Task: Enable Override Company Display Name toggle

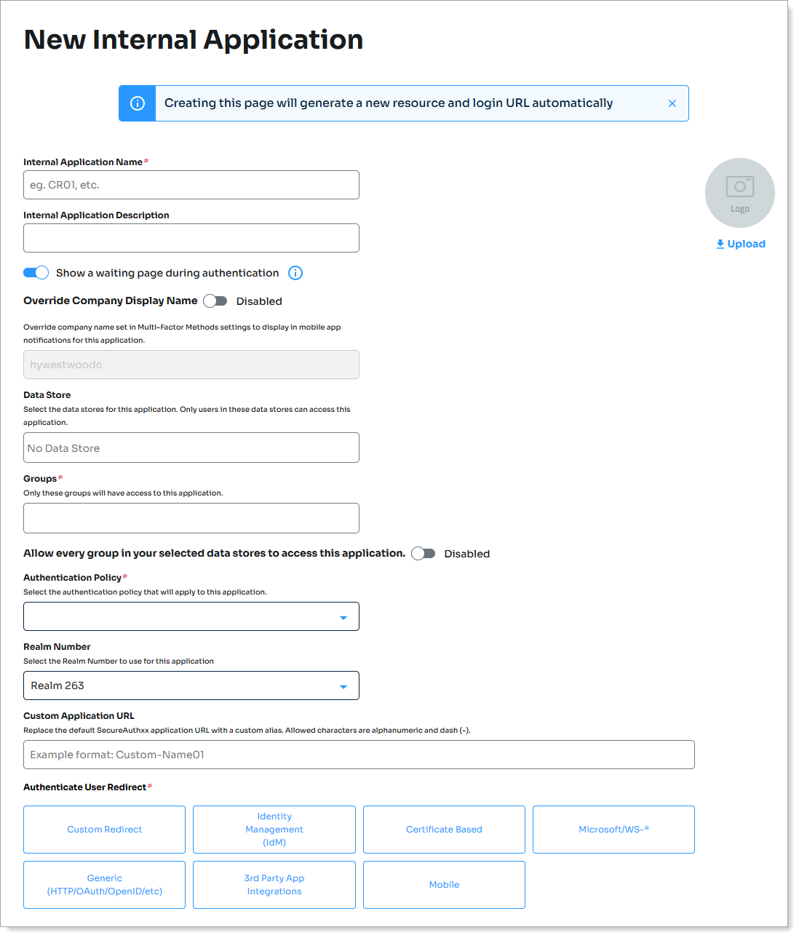Action: click(215, 301)
